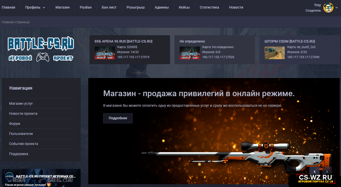
Task: Open the Магазин page
Action: pos(63,7)
